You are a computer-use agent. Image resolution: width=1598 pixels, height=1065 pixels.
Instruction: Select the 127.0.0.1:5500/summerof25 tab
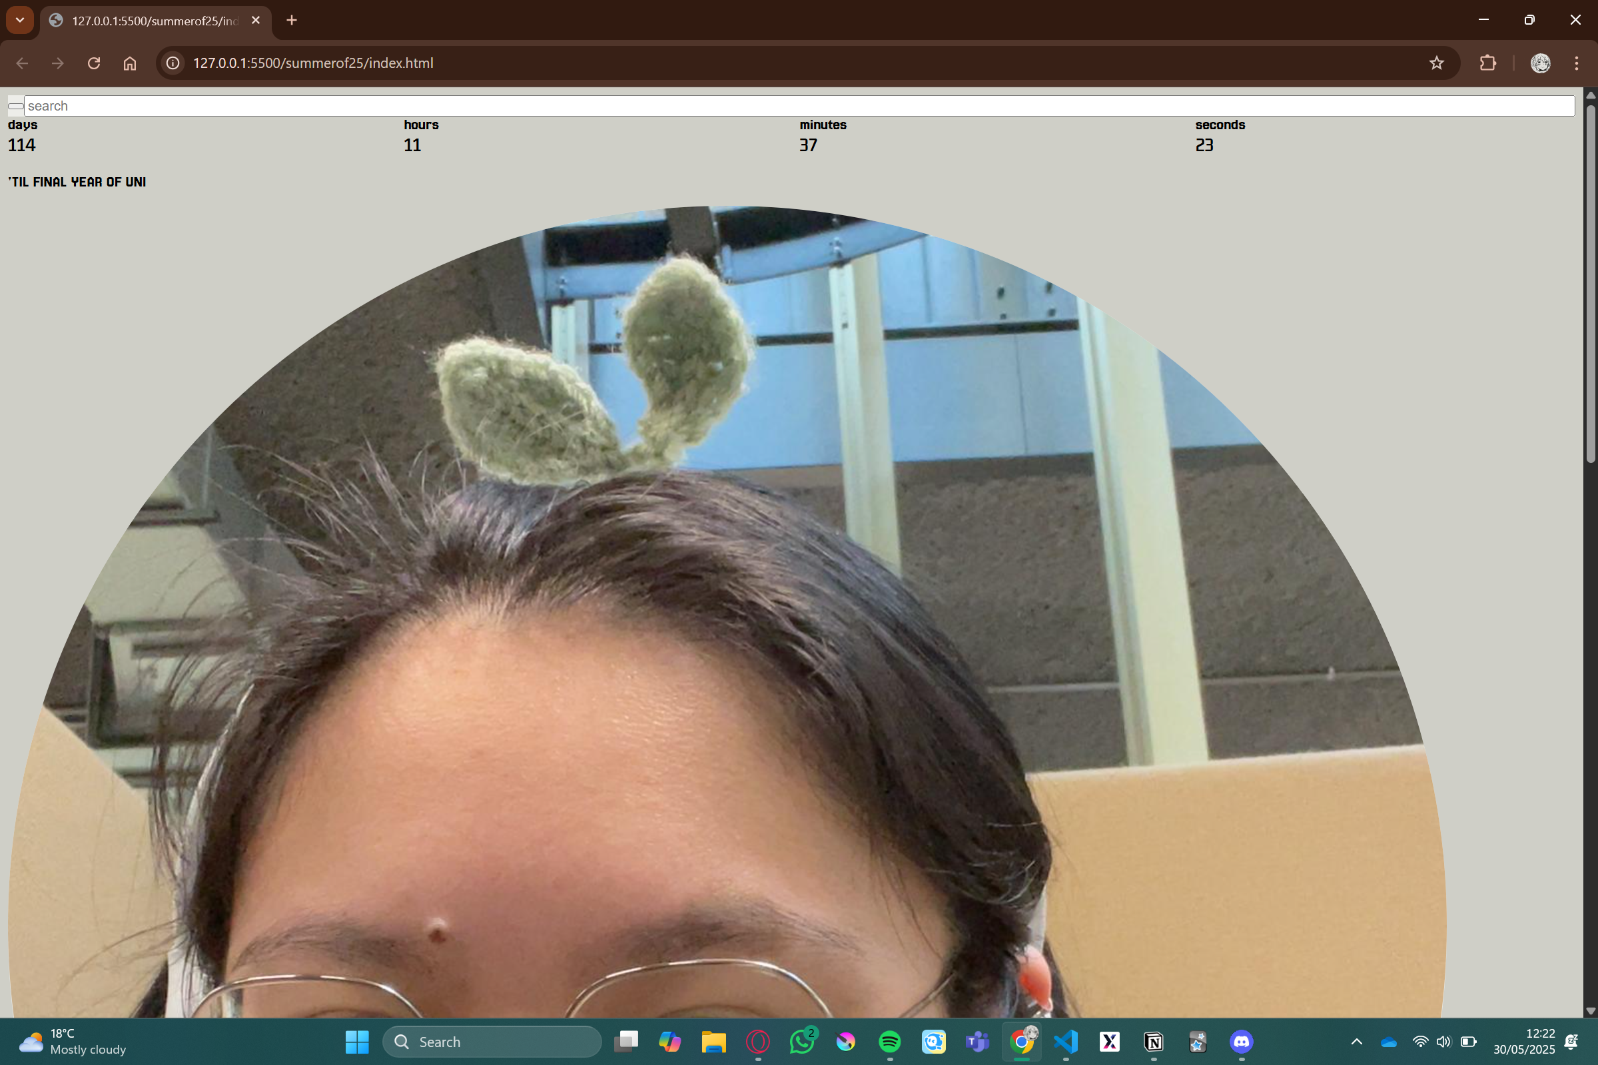[156, 21]
